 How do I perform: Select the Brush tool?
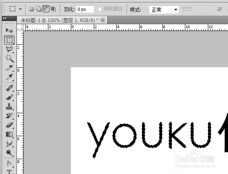9,97
